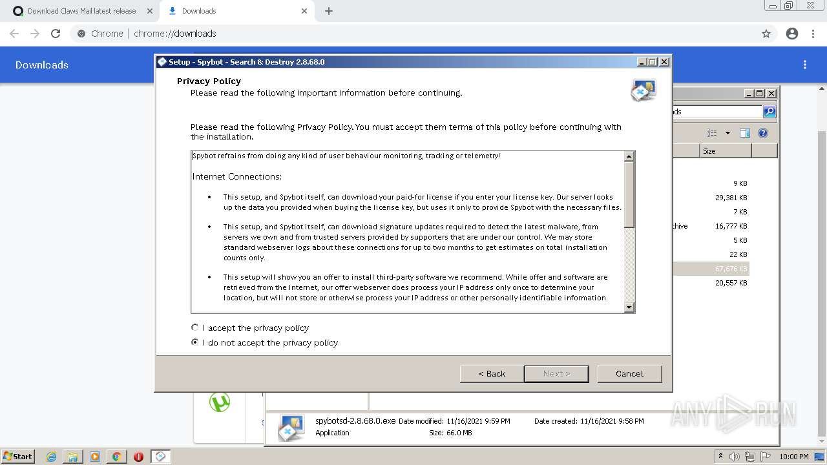Image resolution: width=827 pixels, height=465 pixels.
Task: Click the taskbar clock showing 10:00 PM
Action: tap(794, 457)
